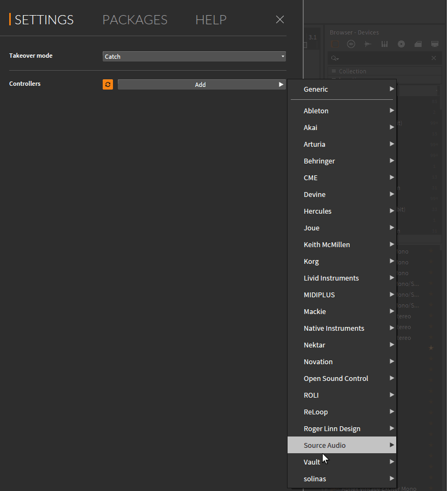Close the settings dashboard with the X
Viewport: 447px width, 491px height.
280,20
